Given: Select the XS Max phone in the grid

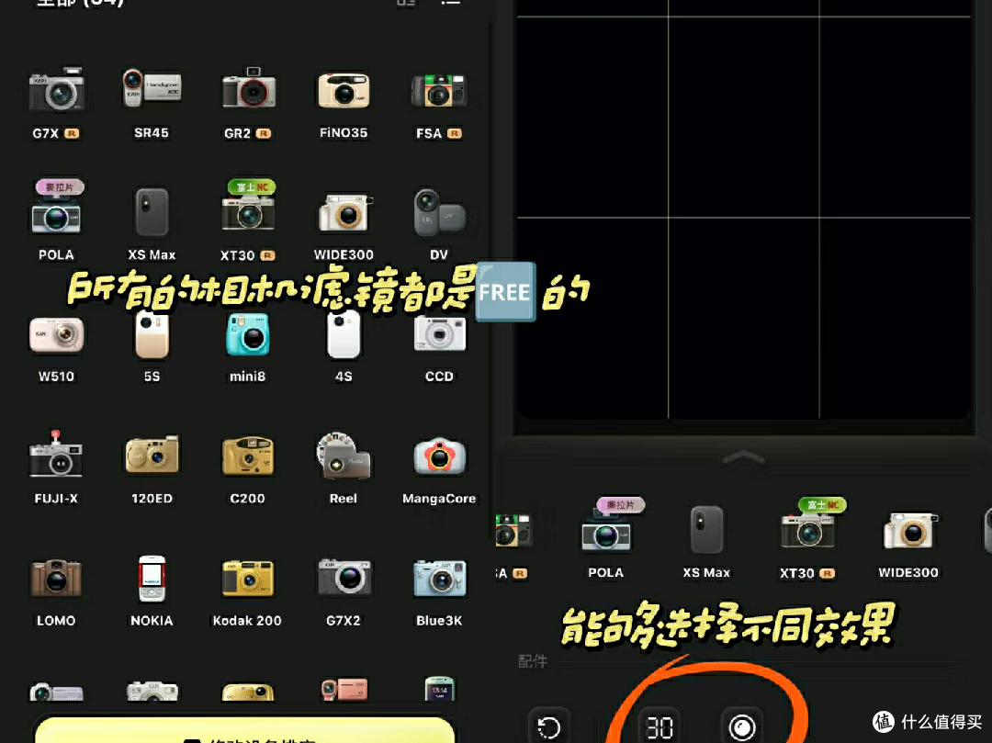Looking at the screenshot, I should click(x=152, y=223).
